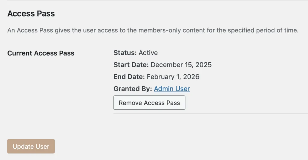This screenshot has width=308, height=160.
Task: Click the year 2026 in End Date
Action: (191, 77)
